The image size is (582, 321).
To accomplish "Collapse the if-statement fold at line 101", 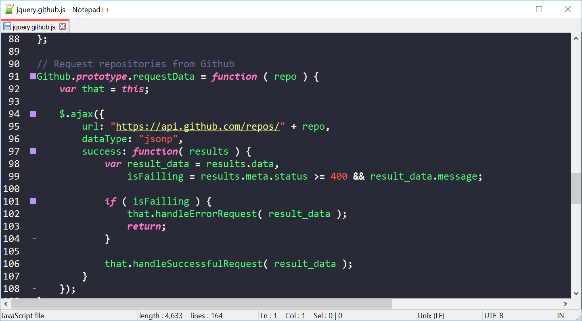I will [32, 201].
